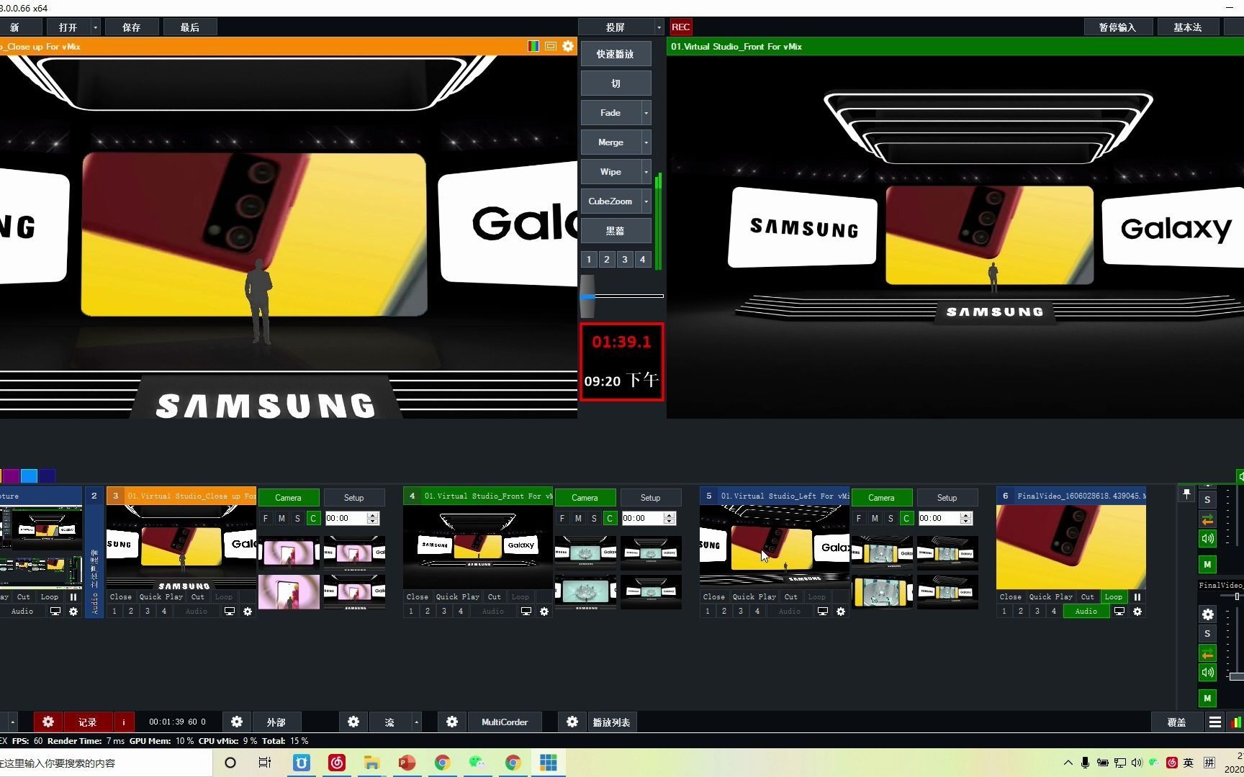The width and height of the screenshot is (1244, 777).
Task: Open settings gear for input 4
Action: pyautogui.click(x=544, y=612)
